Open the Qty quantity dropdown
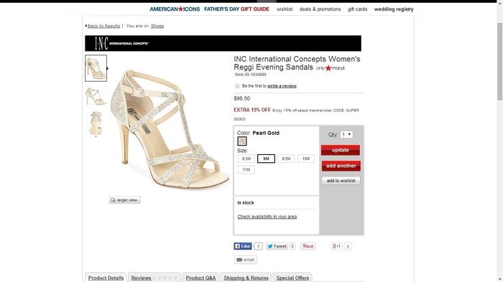The width and height of the screenshot is (503, 282). (346, 135)
